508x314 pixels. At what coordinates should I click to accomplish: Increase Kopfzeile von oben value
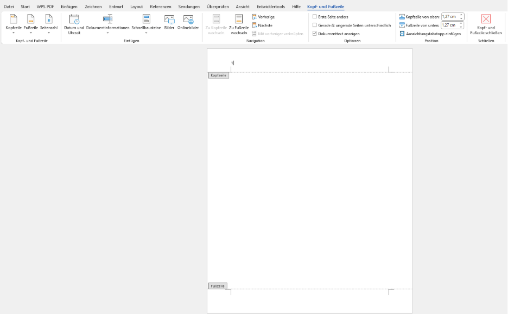[461, 15]
